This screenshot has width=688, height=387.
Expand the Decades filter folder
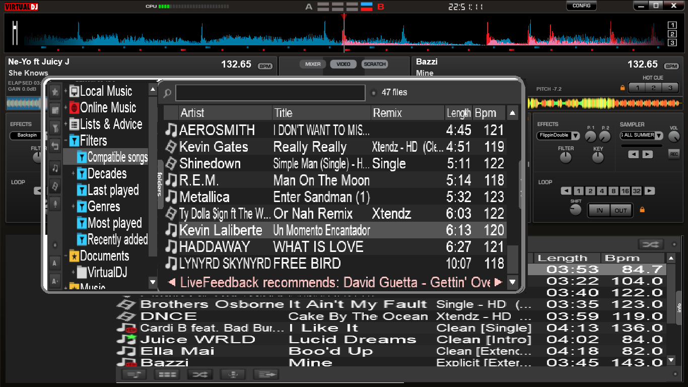coord(73,174)
